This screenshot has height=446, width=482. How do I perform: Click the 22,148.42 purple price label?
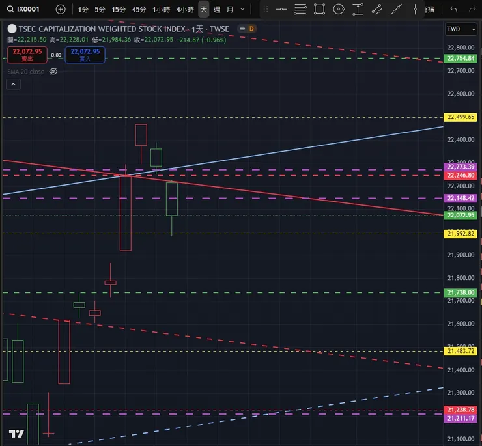461,198
